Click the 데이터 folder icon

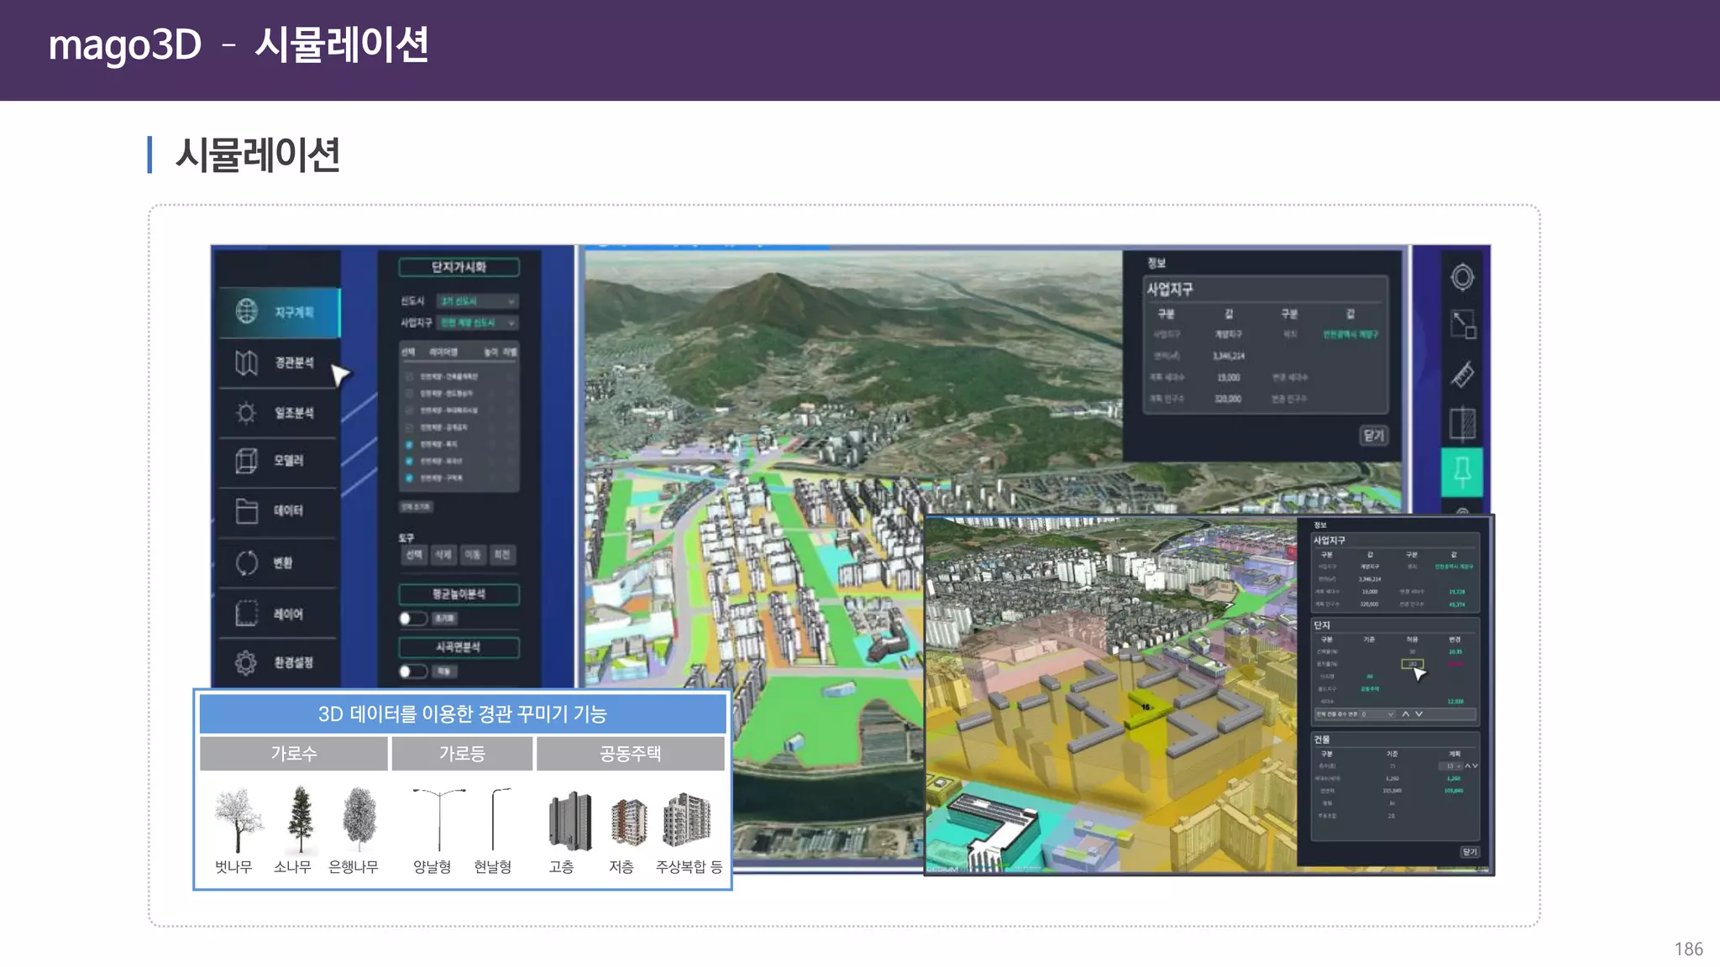point(246,510)
